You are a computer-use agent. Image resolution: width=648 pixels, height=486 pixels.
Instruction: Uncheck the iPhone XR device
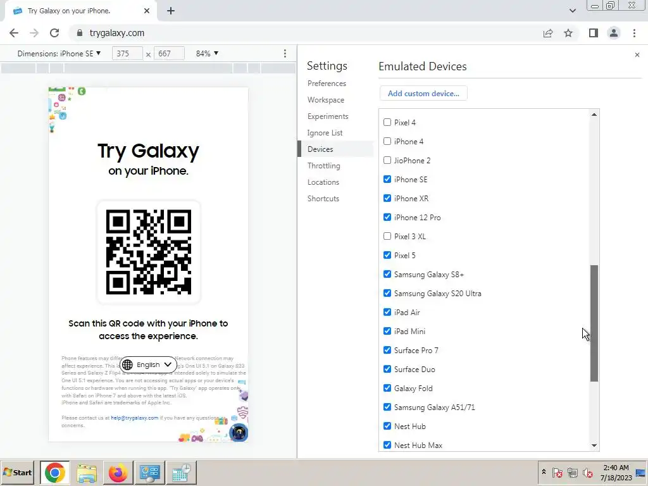(387, 198)
